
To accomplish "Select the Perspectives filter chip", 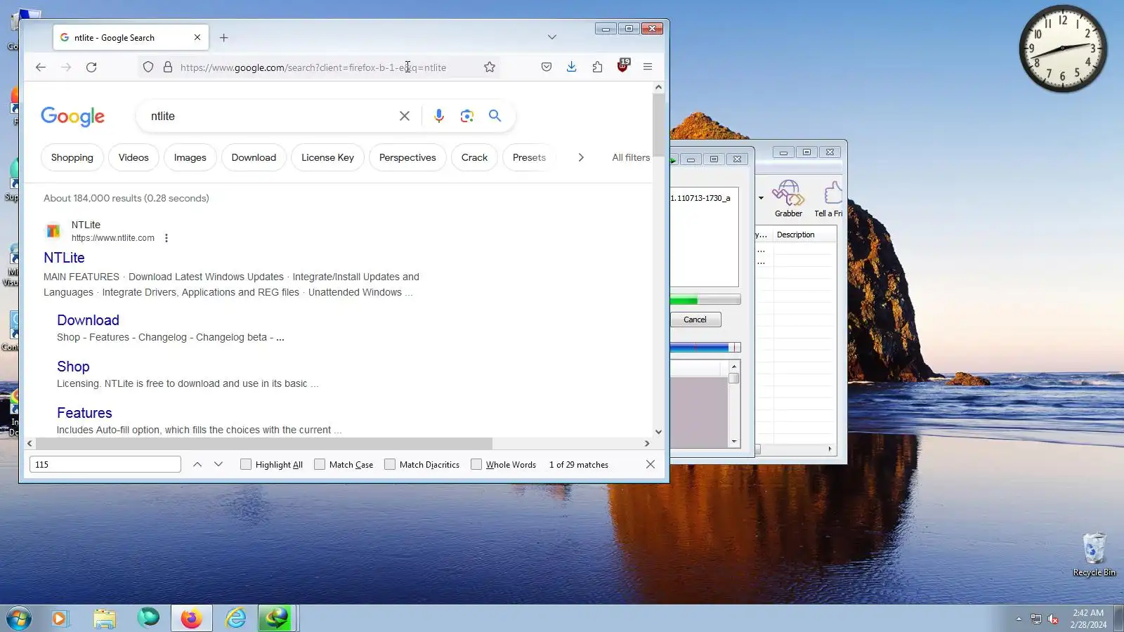I will point(407,157).
